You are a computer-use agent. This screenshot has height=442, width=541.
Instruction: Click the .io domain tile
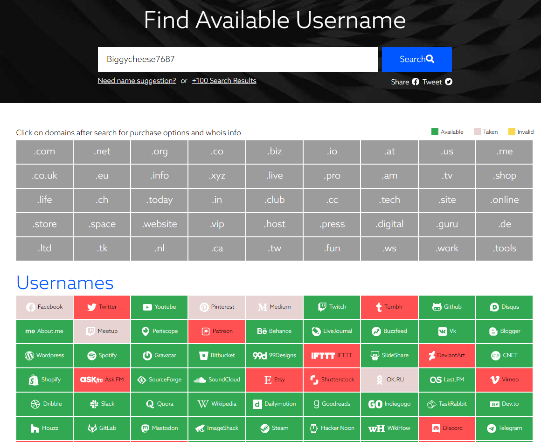(x=332, y=152)
